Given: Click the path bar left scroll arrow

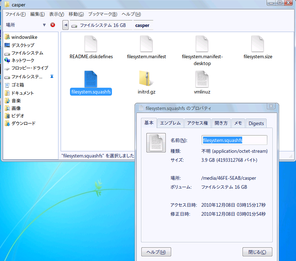Looking at the screenshot, I should [66, 25].
